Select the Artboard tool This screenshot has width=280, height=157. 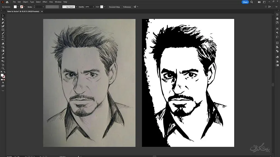click(3, 65)
